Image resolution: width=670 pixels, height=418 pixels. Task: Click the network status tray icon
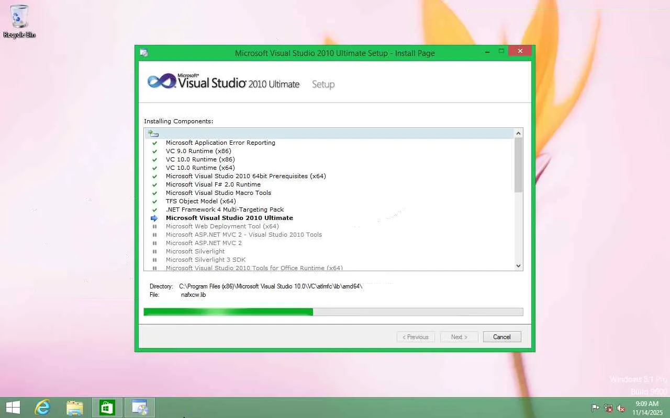coord(608,408)
